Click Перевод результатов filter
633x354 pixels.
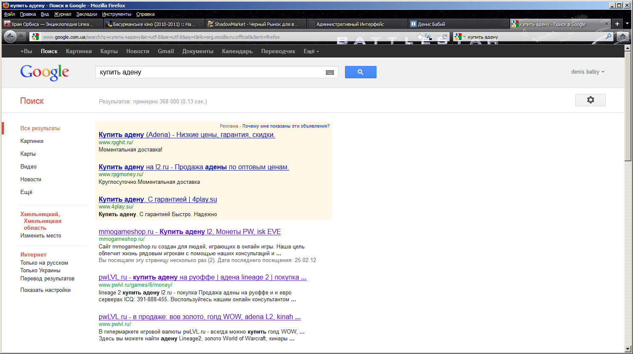click(x=47, y=278)
